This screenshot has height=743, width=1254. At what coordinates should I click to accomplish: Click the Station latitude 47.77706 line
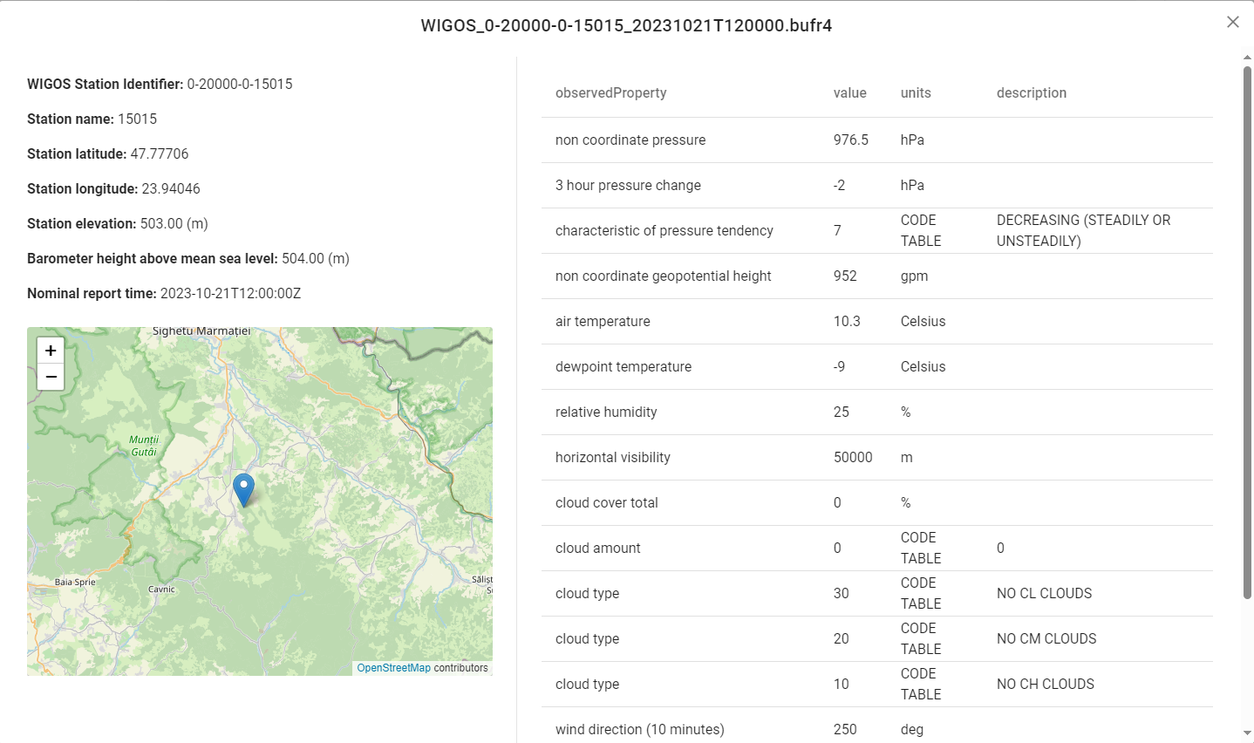click(107, 154)
